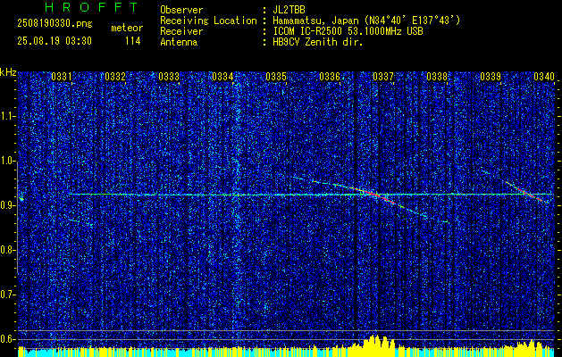Click time marker 0336
562x357 pixels.
330,77
